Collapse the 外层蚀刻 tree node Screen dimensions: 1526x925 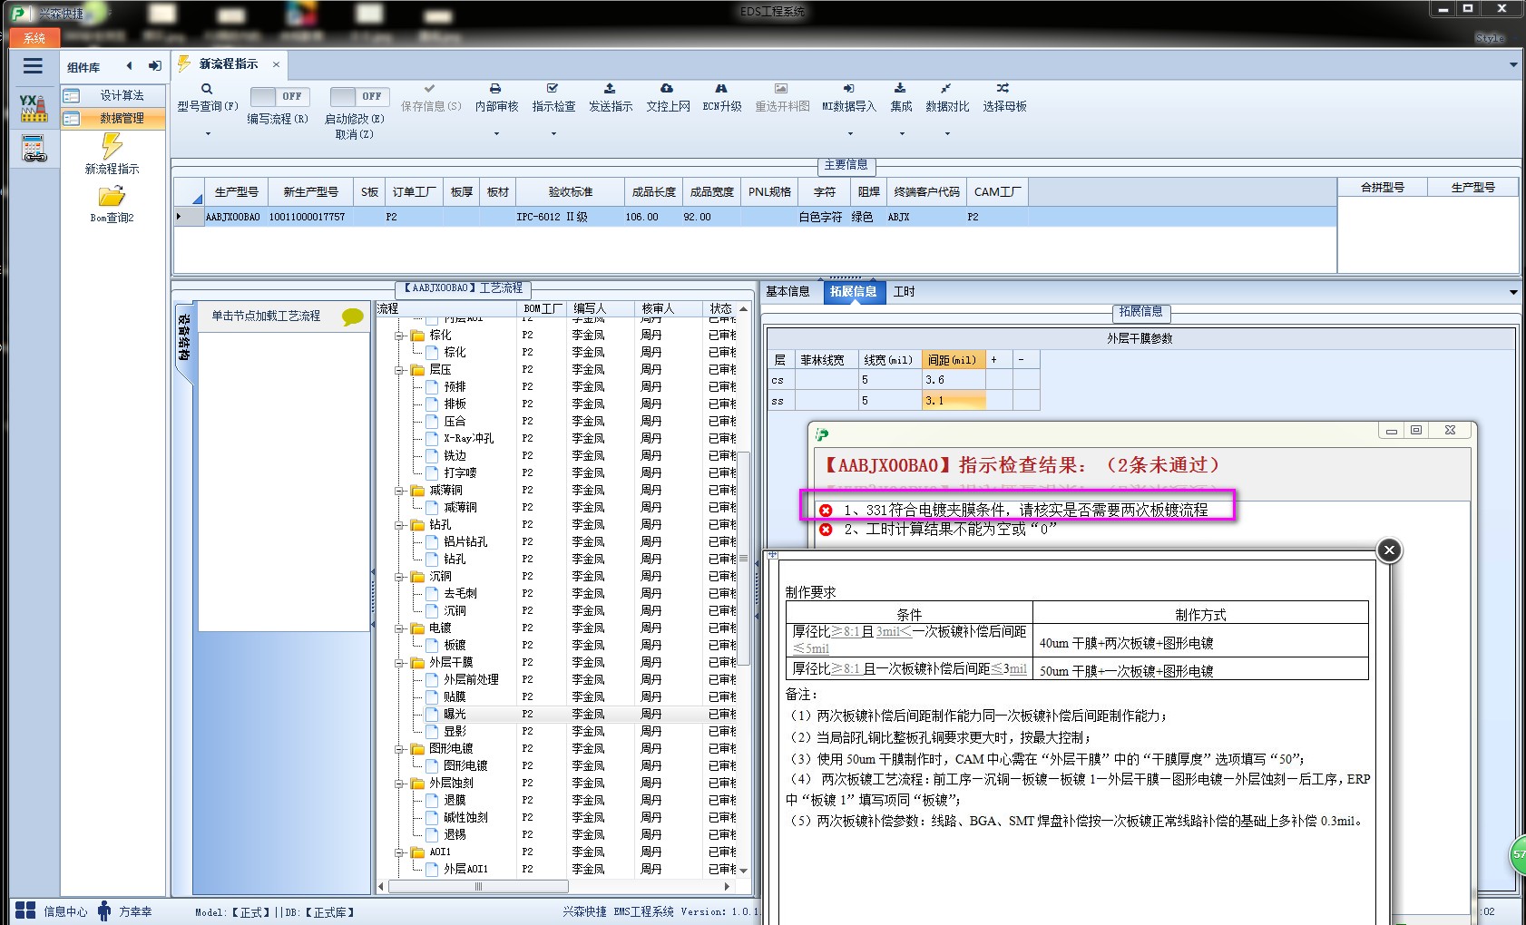point(400,784)
